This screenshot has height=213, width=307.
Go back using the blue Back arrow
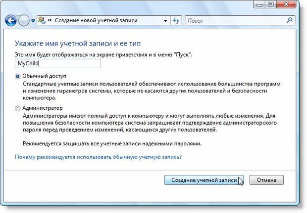pyautogui.click(x=11, y=20)
